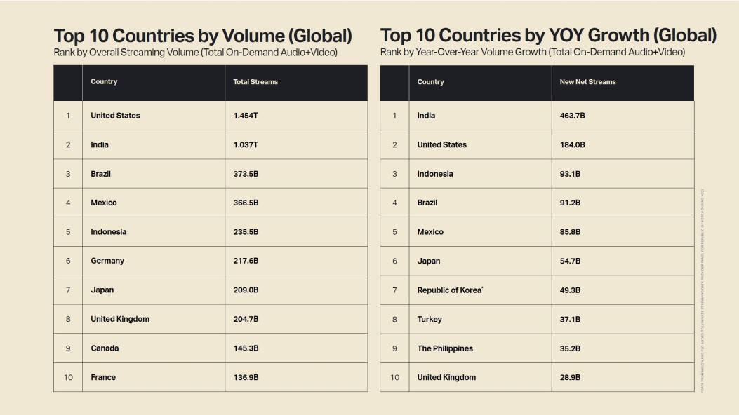Select the Canada row country name
The image size is (739, 415).
105,348
